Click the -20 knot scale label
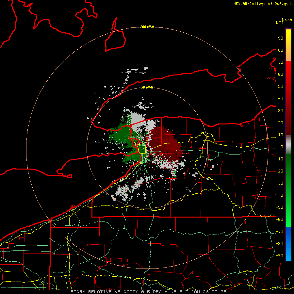Viewport: 294px width, 294px height. [x=279, y=171]
